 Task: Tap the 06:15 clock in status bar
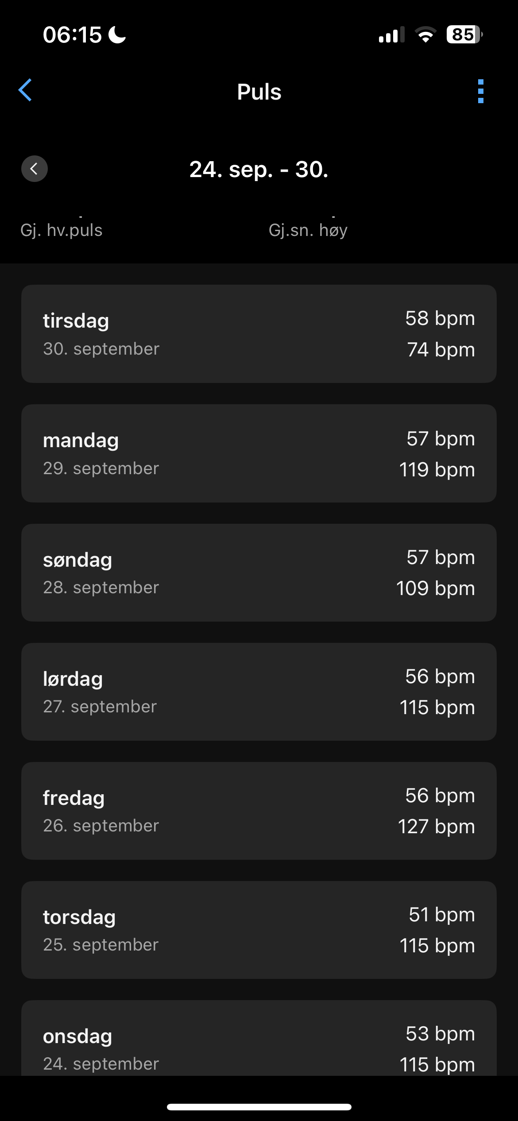[x=72, y=35]
